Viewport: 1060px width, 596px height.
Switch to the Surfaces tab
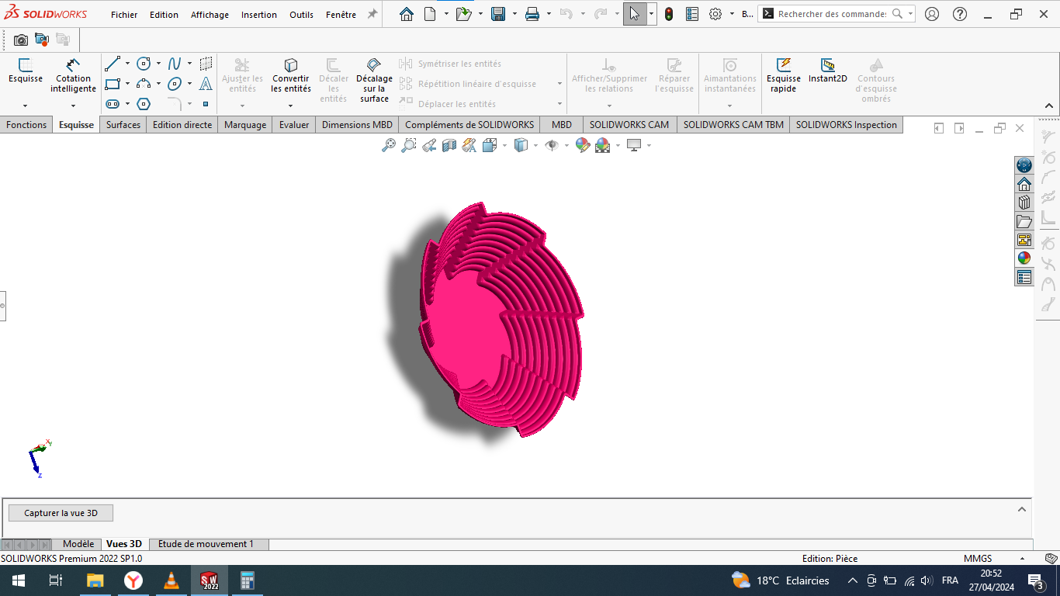click(123, 124)
